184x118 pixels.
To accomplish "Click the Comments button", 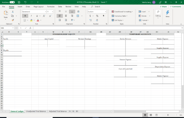I will coord(175,7).
